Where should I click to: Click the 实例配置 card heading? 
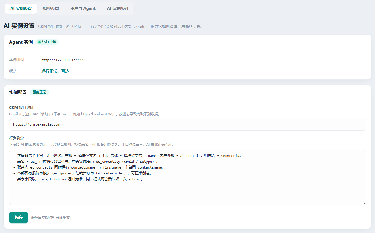pyautogui.click(x=18, y=92)
